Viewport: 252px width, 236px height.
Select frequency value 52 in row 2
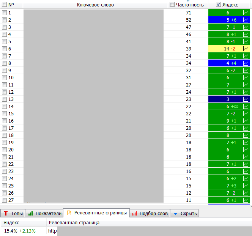point(188,20)
